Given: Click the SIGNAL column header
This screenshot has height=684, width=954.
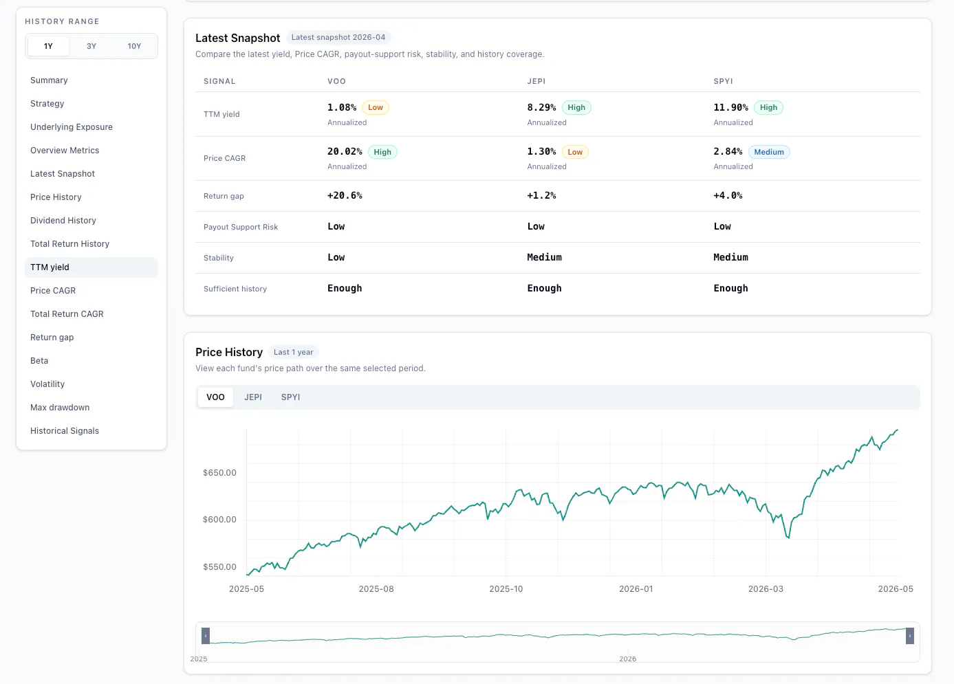Looking at the screenshot, I should click(219, 81).
